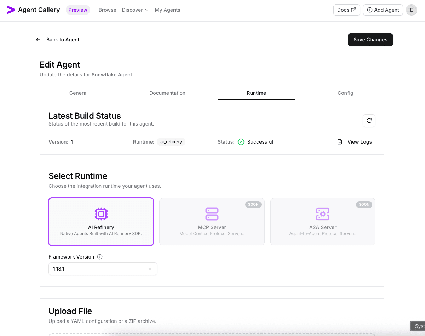Screen dimensions: 425x336
Task: Click the MCP Server icon
Action: coord(212,214)
